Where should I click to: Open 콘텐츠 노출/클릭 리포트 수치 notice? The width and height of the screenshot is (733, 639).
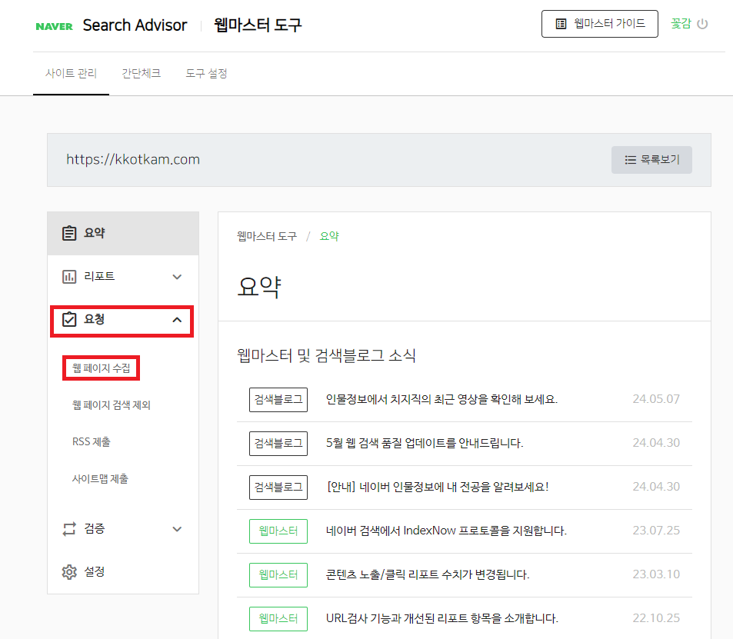[x=428, y=574]
